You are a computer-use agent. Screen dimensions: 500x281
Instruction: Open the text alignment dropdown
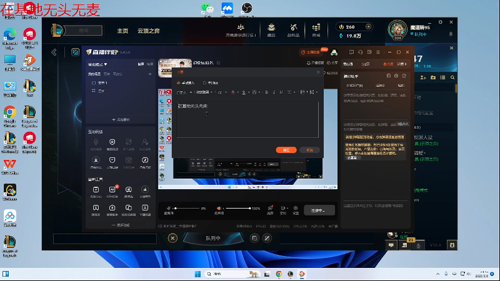point(291,92)
